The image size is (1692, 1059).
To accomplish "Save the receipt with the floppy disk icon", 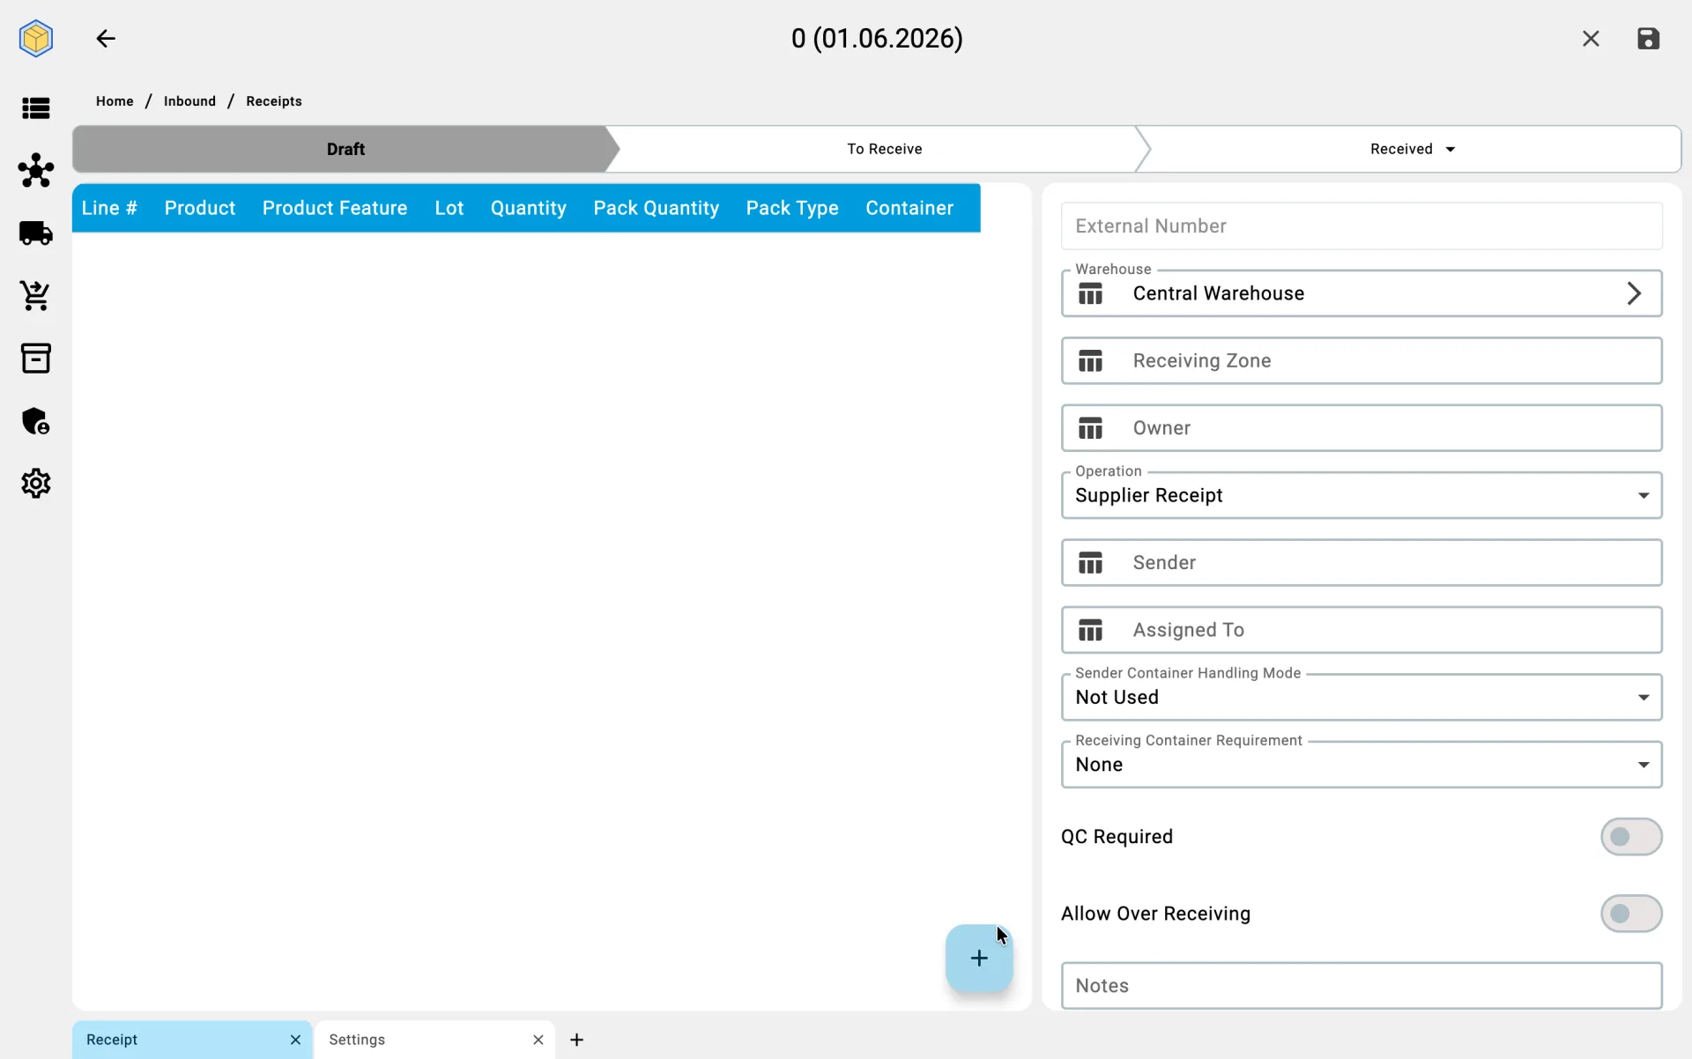I will 1648,39.
